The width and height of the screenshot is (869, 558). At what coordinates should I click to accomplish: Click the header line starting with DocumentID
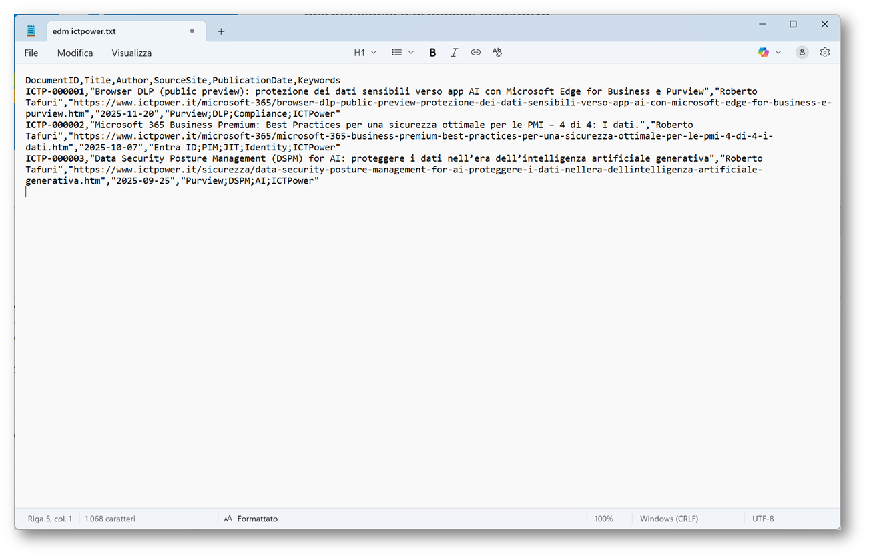coord(183,81)
